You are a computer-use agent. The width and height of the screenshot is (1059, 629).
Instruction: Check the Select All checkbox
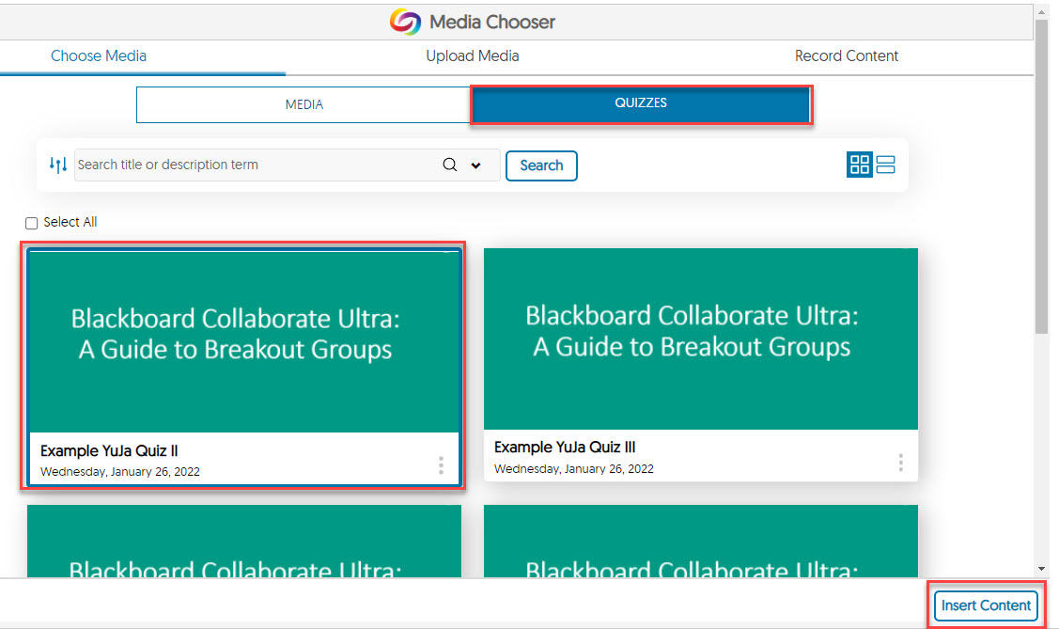32,224
